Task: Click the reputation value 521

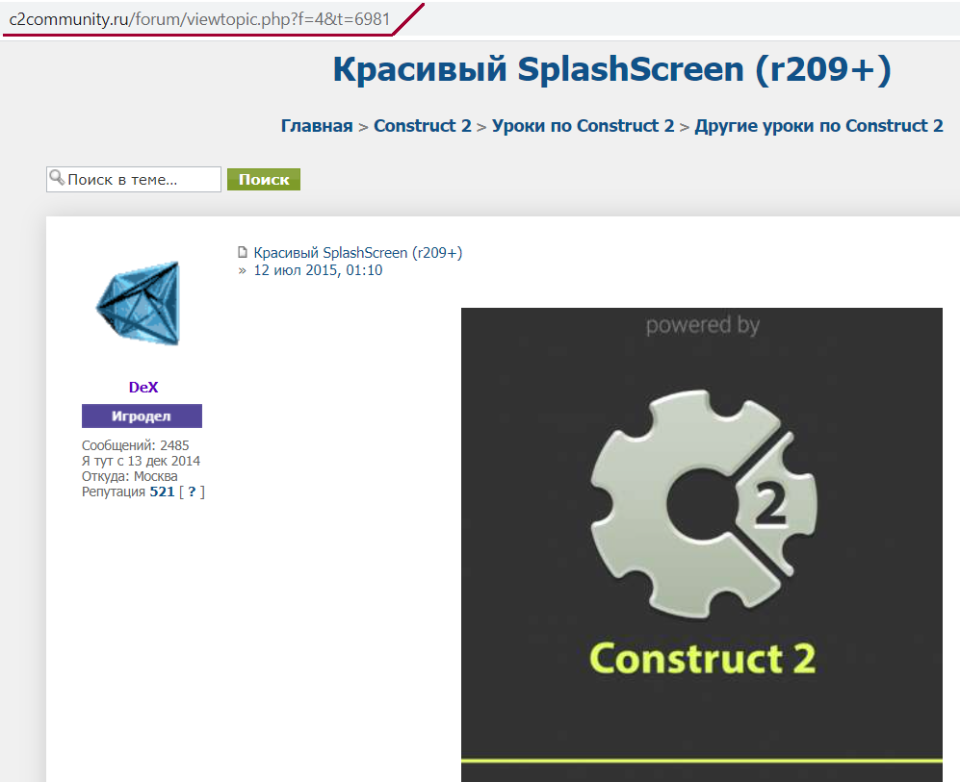Action: tap(162, 492)
